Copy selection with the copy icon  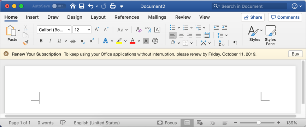pyautogui.click(x=25, y=35)
